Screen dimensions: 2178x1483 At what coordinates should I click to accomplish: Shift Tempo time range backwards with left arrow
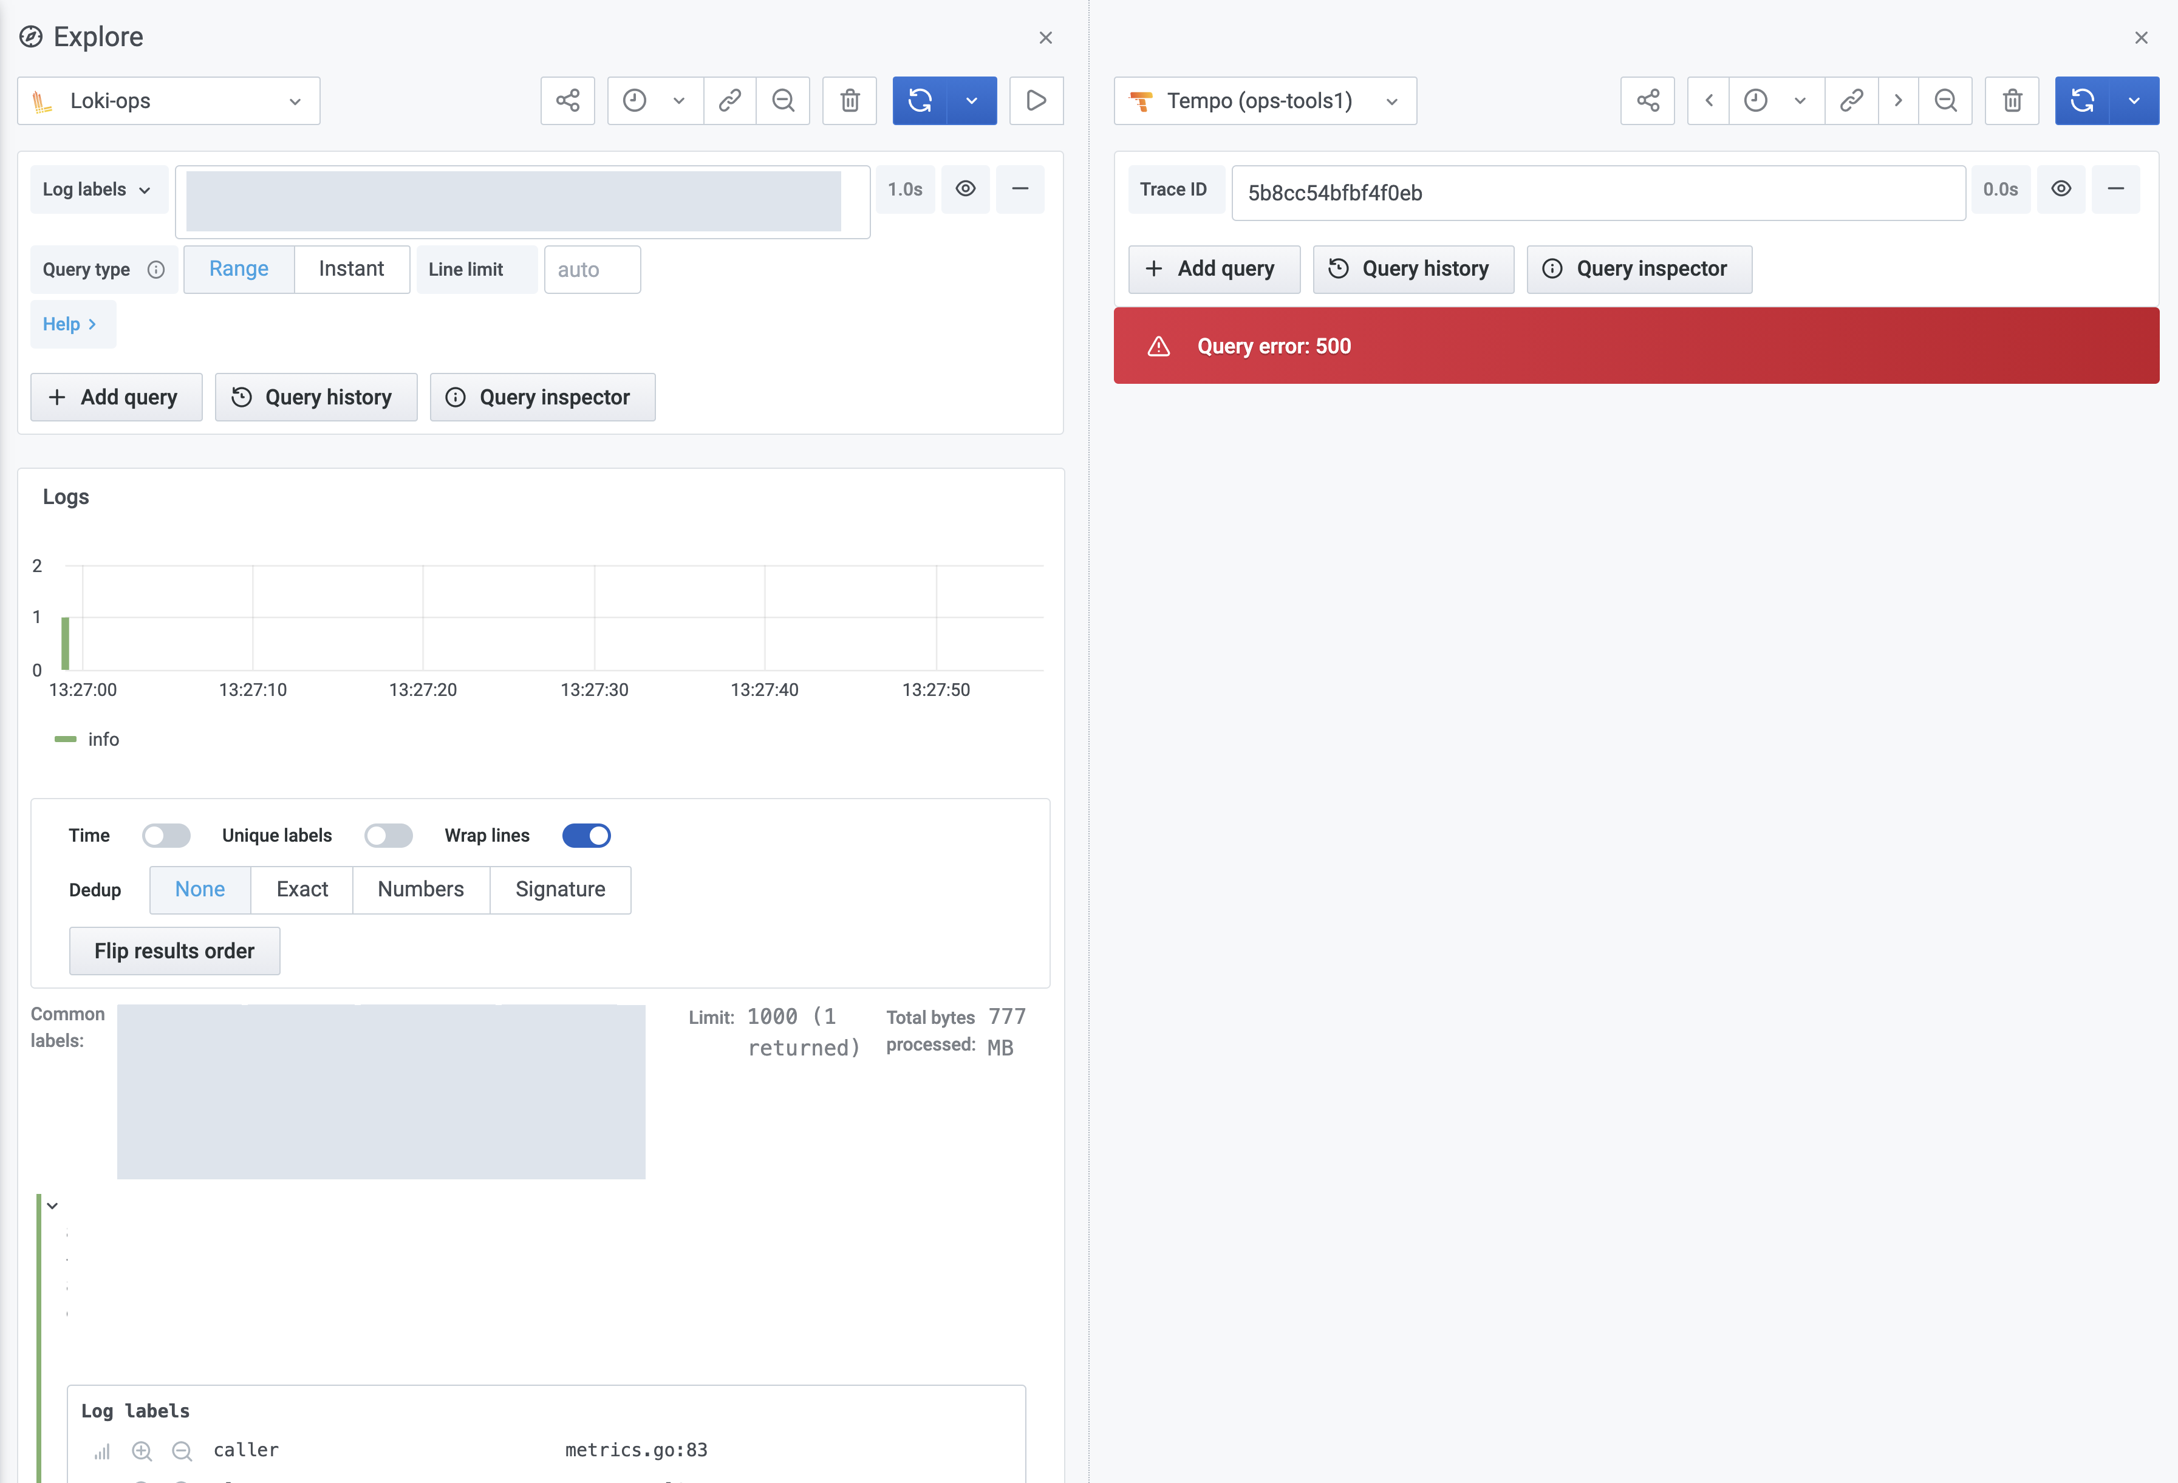[1709, 100]
